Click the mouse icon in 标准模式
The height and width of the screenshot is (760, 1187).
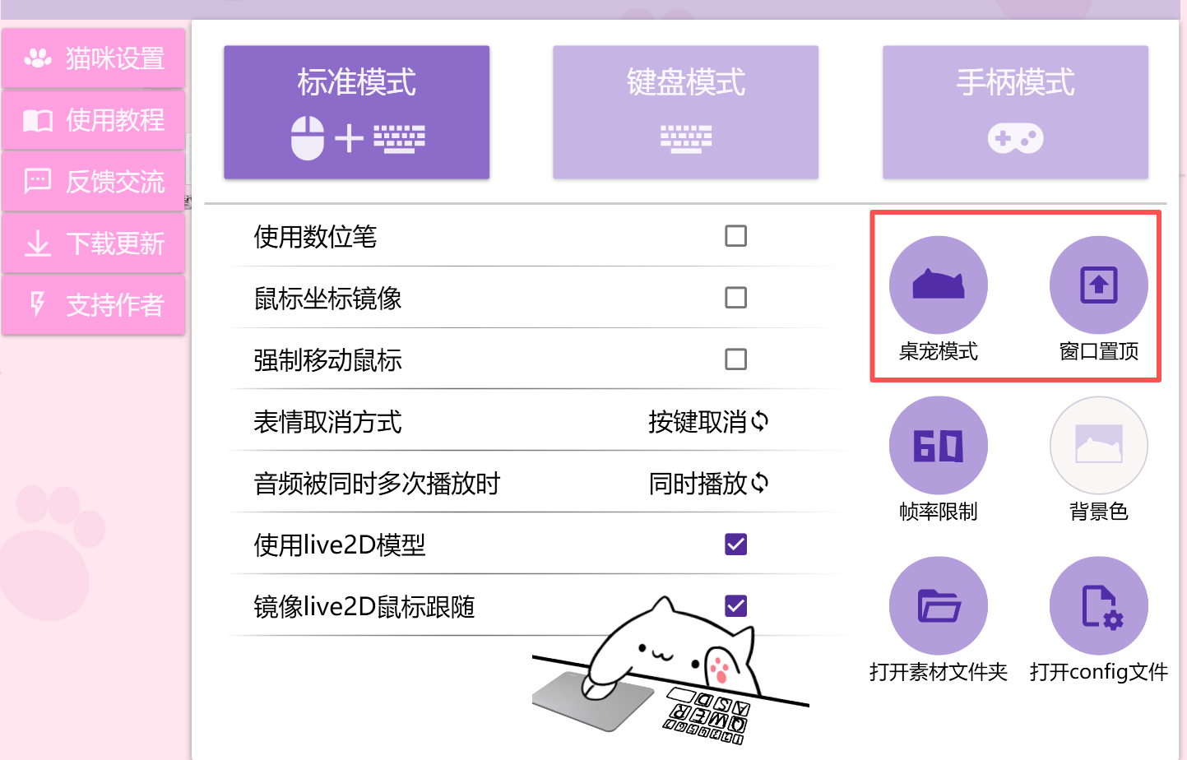[308, 137]
